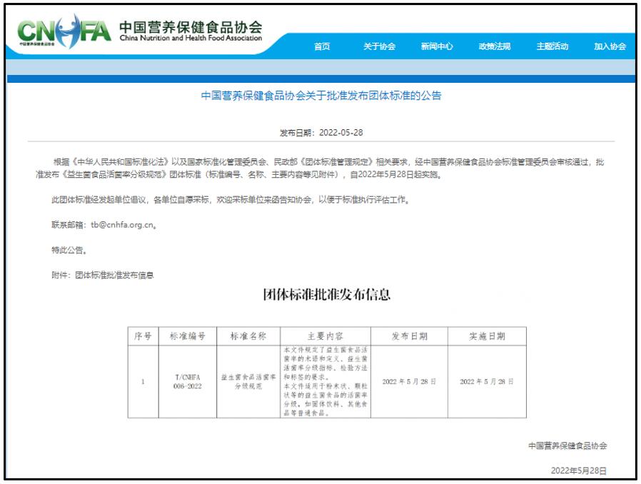Click serial number 1 in table
This screenshot has height=484, width=641.
143,381
